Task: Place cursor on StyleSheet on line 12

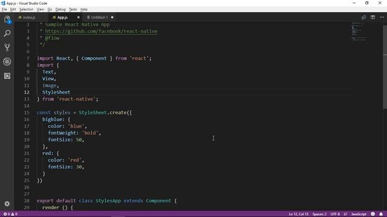Action: click(x=56, y=92)
